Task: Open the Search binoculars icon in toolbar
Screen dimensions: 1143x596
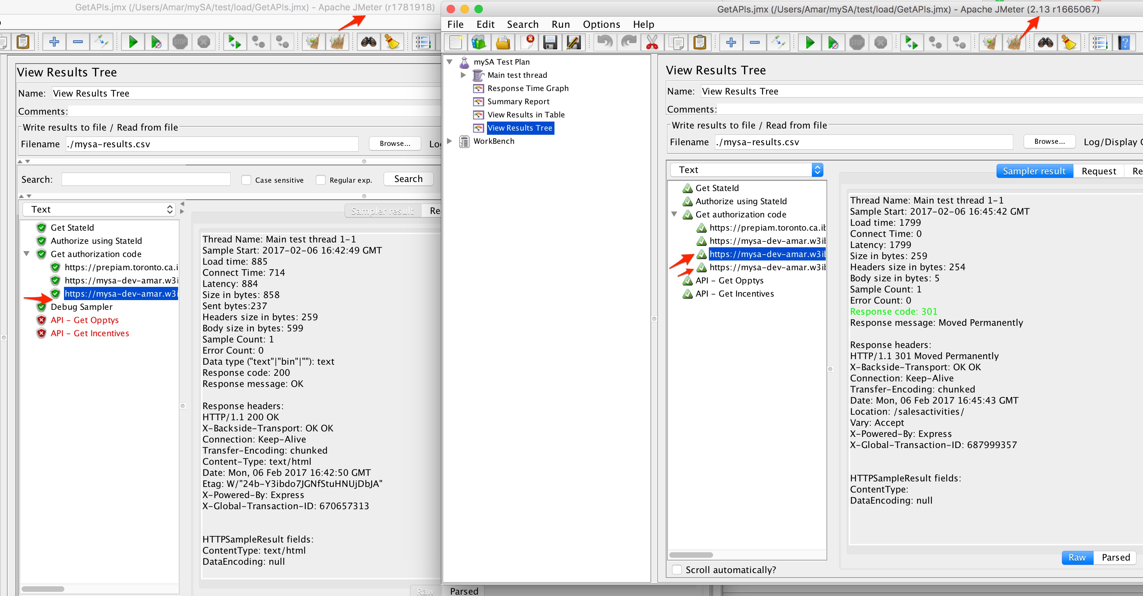Action: (1045, 42)
